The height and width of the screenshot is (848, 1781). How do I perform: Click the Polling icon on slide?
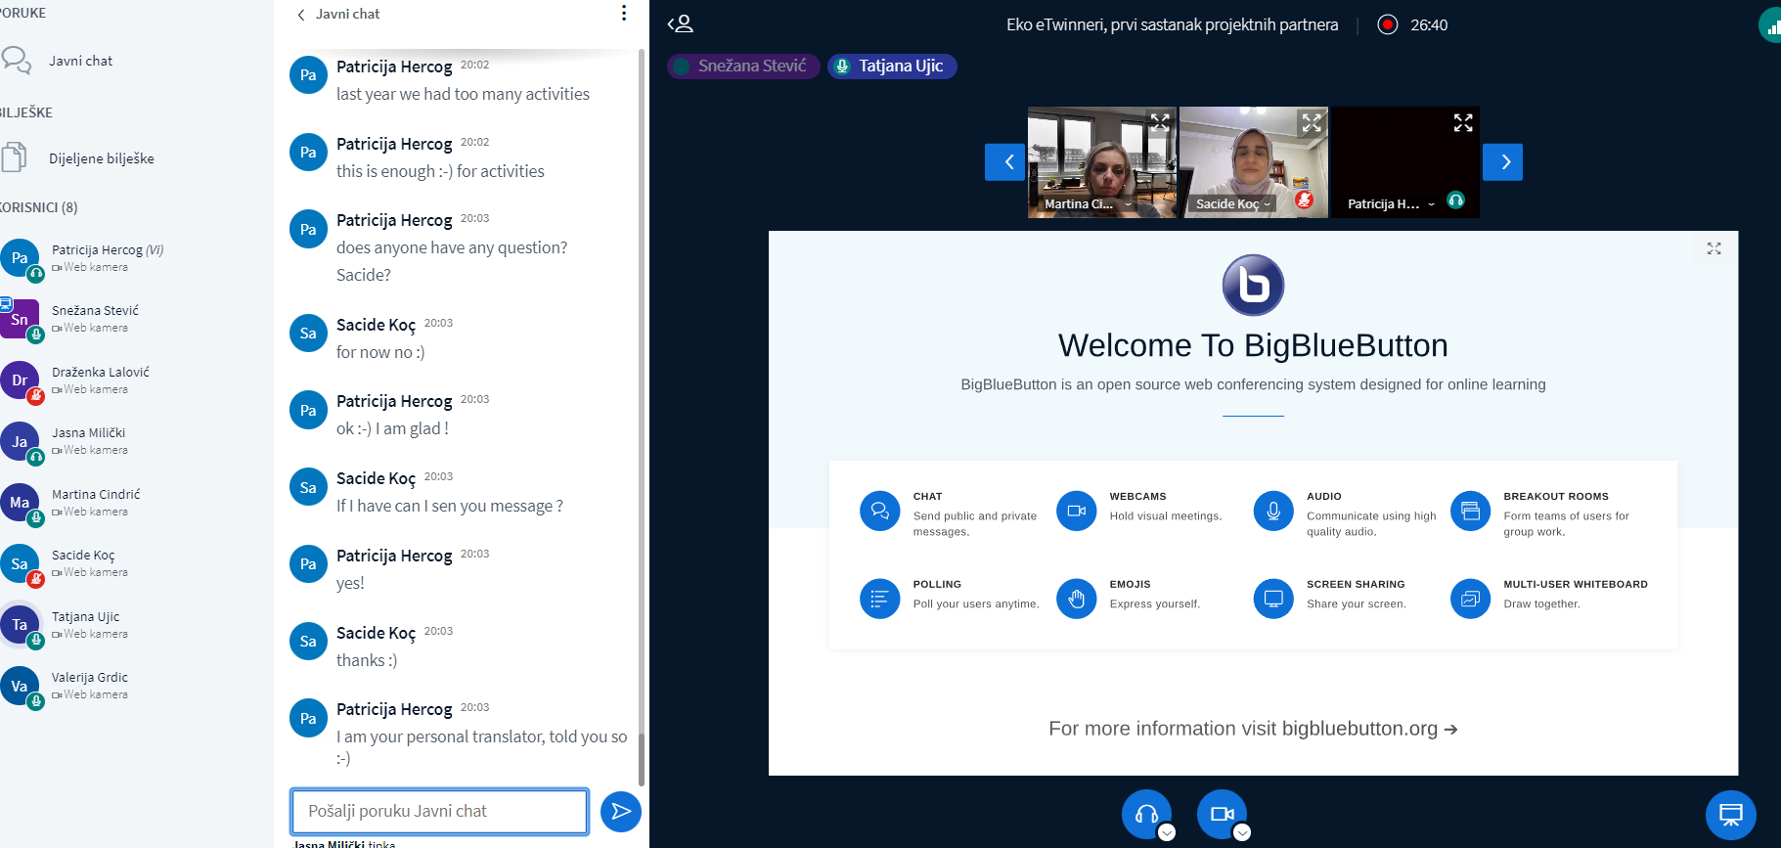point(879,599)
